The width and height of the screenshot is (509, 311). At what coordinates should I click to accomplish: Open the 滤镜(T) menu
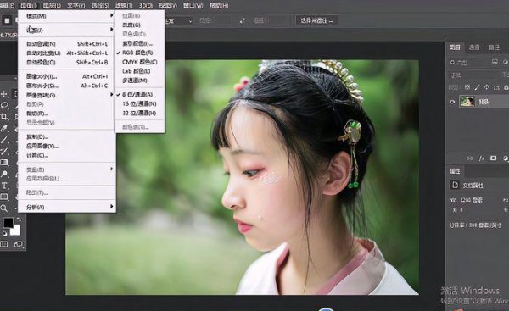point(124,6)
